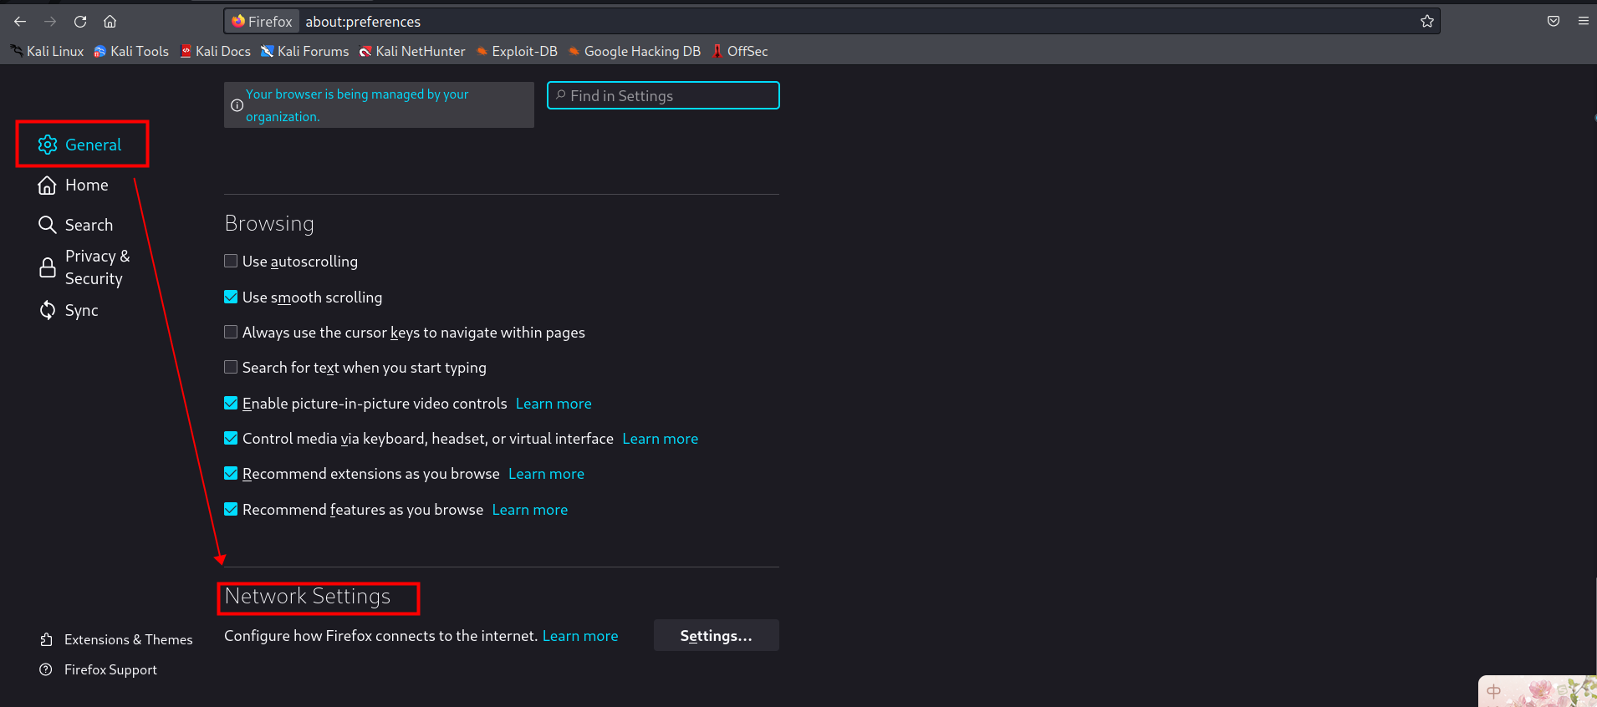1597x707 pixels.
Task: Click Learn more next to Recommend features
Action: tap(530, 510)
